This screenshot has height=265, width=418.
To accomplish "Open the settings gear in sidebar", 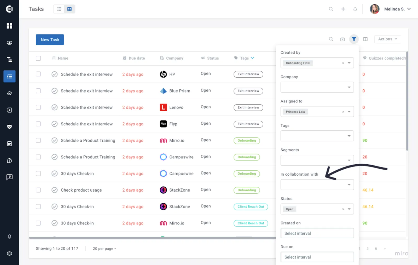I will point(9,254).
